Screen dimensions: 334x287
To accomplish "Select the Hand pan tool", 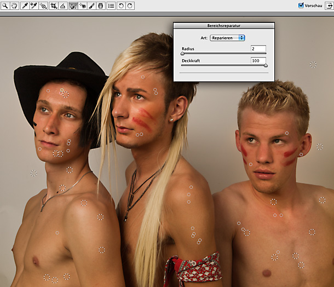I will click(14, 6).
